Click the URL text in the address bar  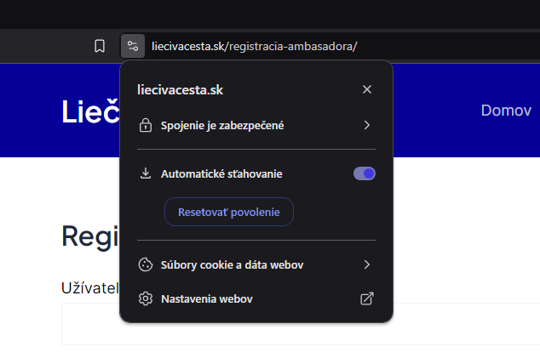click(x=255, y=46)
